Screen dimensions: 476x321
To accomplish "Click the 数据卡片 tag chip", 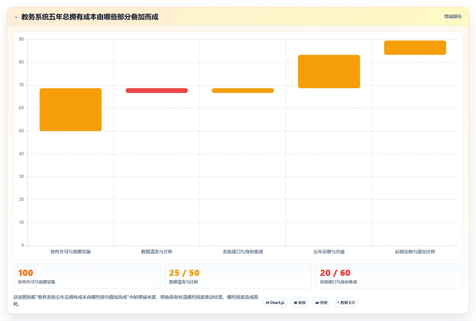I will (x=346, y=303).
